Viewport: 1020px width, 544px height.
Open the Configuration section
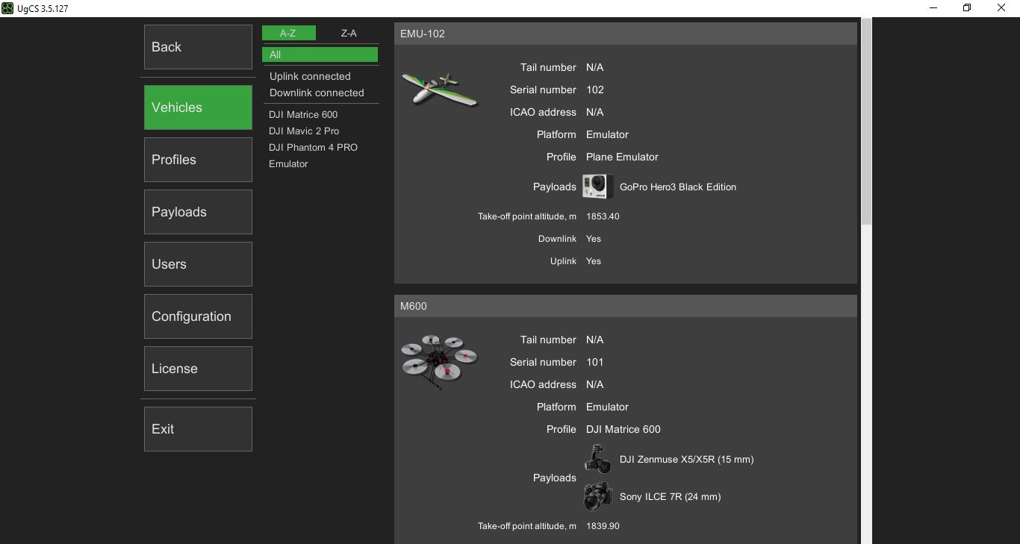tap(198, 316)
